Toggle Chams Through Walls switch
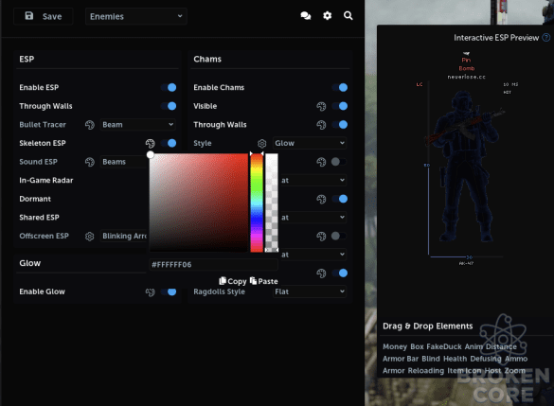This screenshot has width=554, height=406. [x=340, y=125]
